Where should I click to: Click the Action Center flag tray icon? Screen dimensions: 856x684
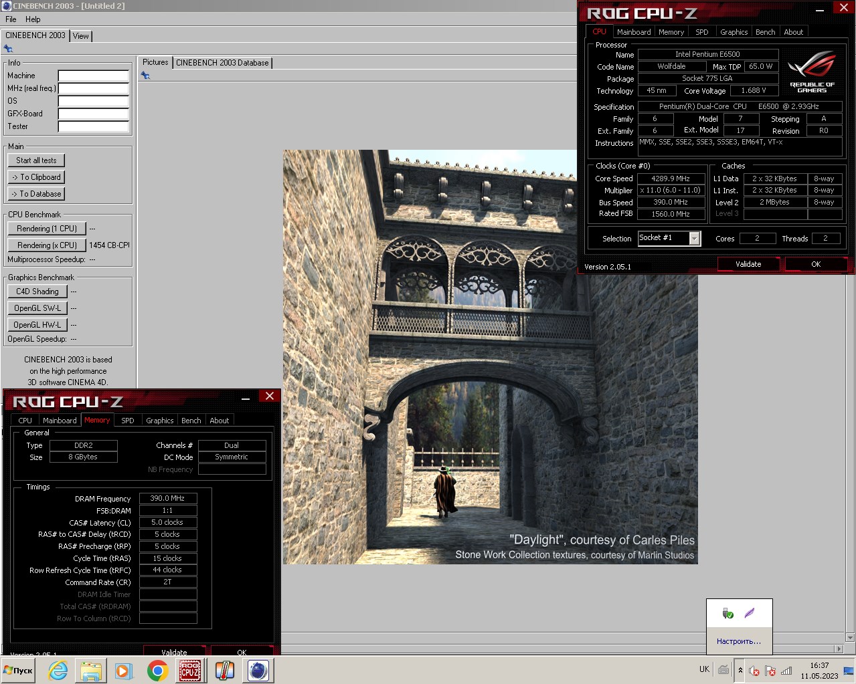point(770,671)
